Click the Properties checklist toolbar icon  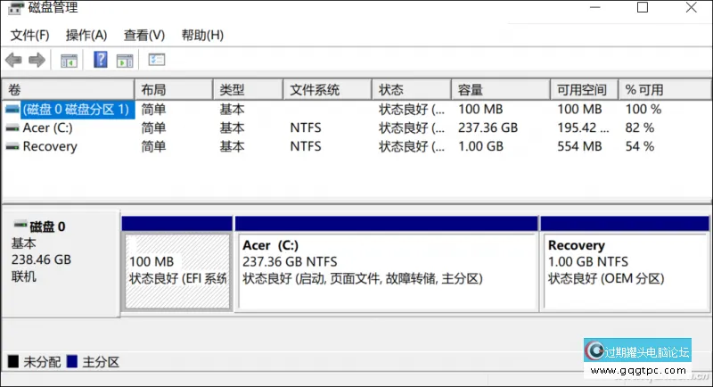point(157,60)
